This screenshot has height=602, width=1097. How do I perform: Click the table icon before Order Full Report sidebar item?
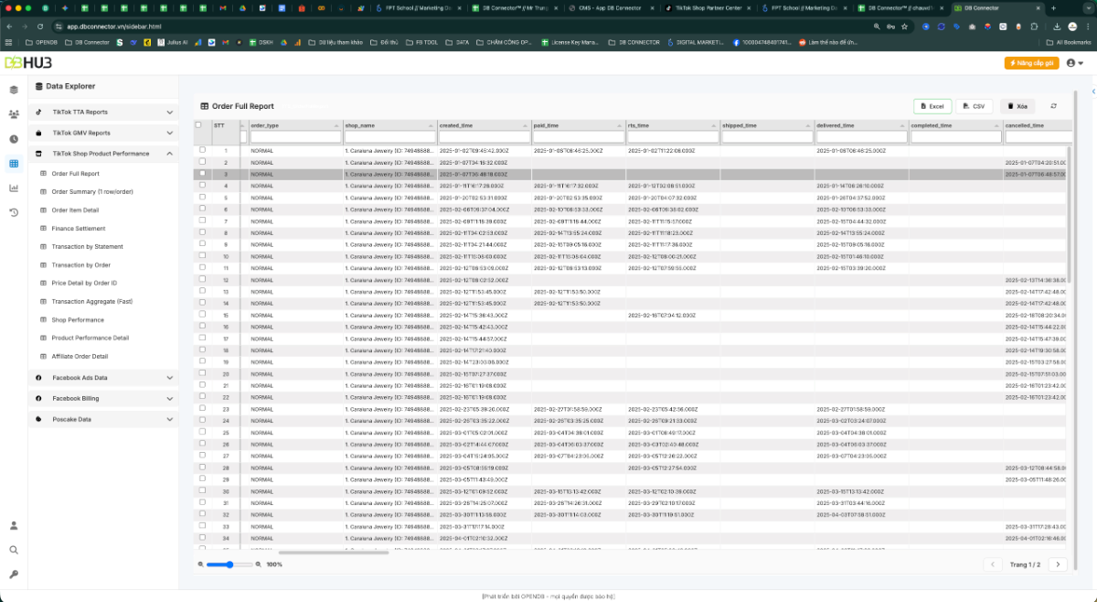[43, 173]
